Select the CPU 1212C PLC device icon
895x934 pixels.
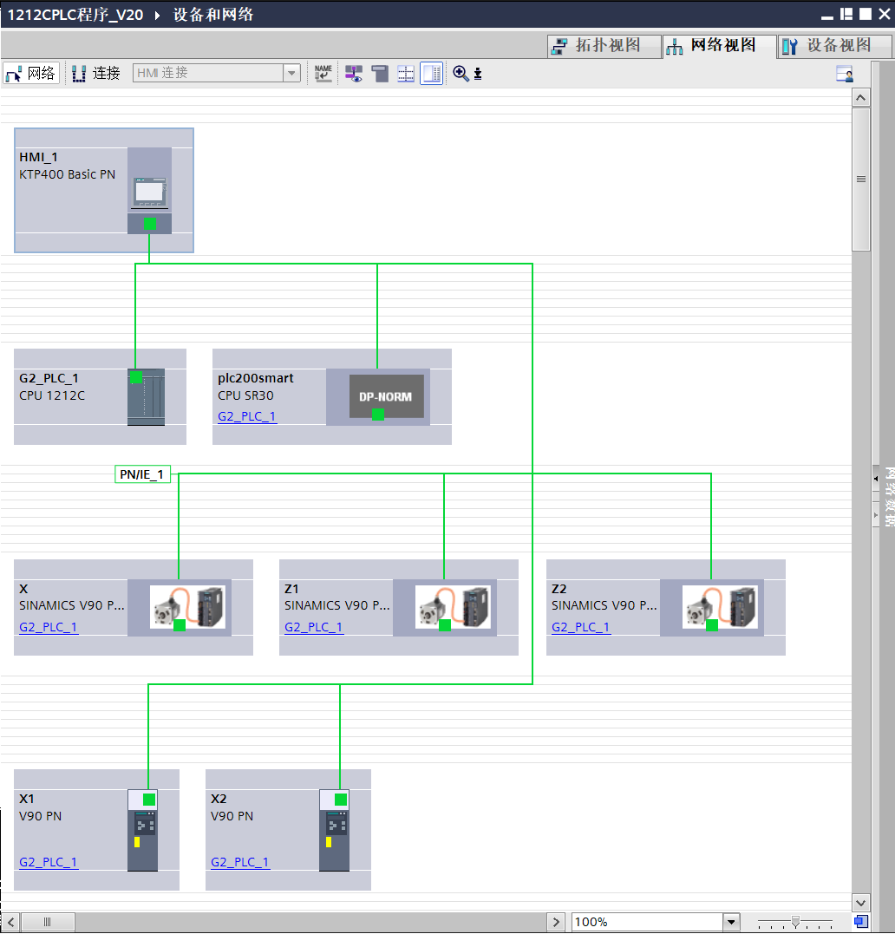click(x=145, y=397)
